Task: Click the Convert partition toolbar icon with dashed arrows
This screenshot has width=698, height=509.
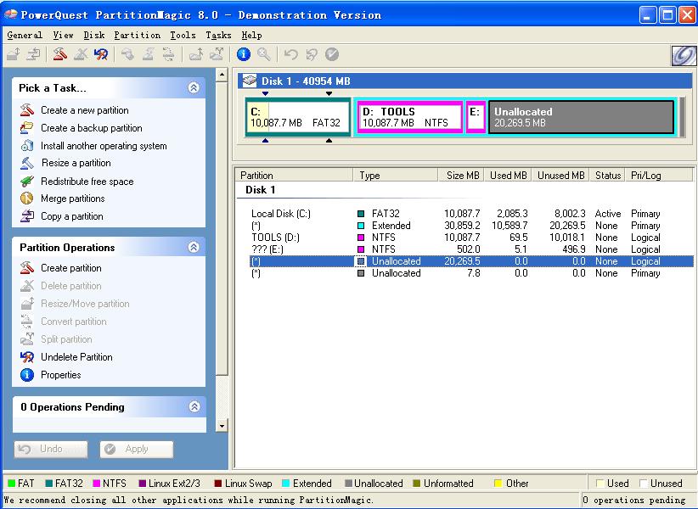Action: tap(169, 54)
